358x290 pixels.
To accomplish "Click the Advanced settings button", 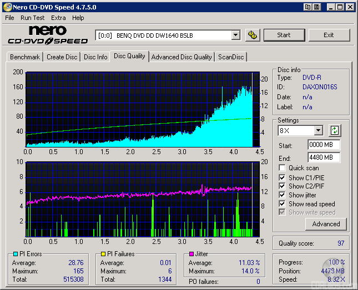I will point(326,224).
